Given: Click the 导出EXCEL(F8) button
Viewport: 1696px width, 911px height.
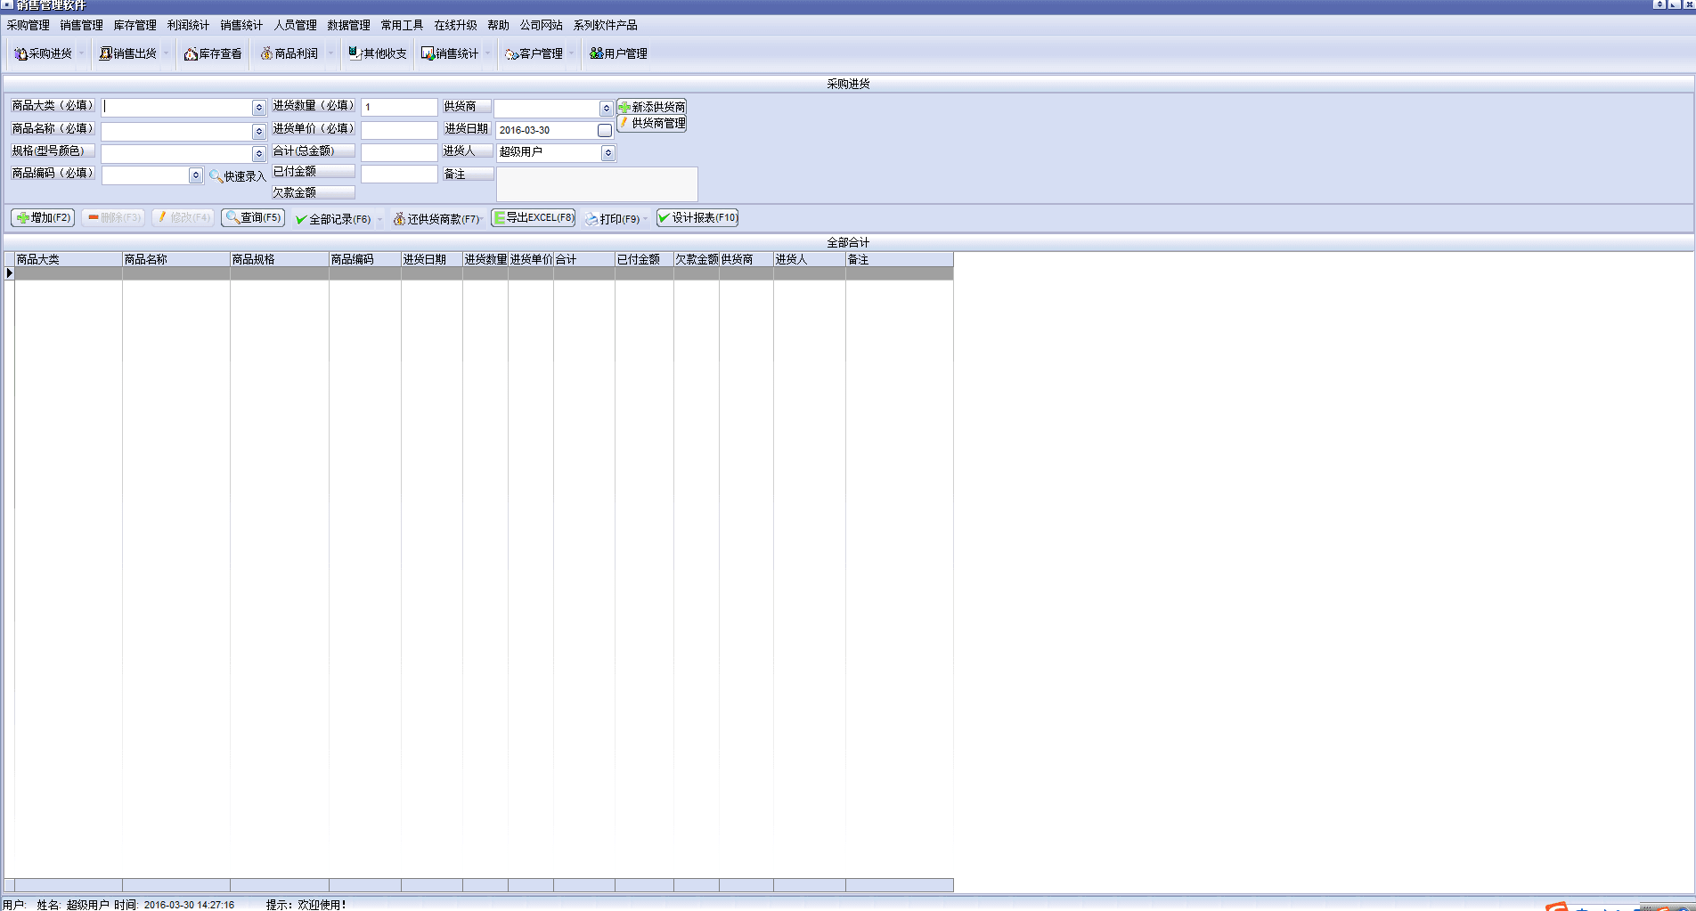Looking at the screenshot, I should click(533, 218).
